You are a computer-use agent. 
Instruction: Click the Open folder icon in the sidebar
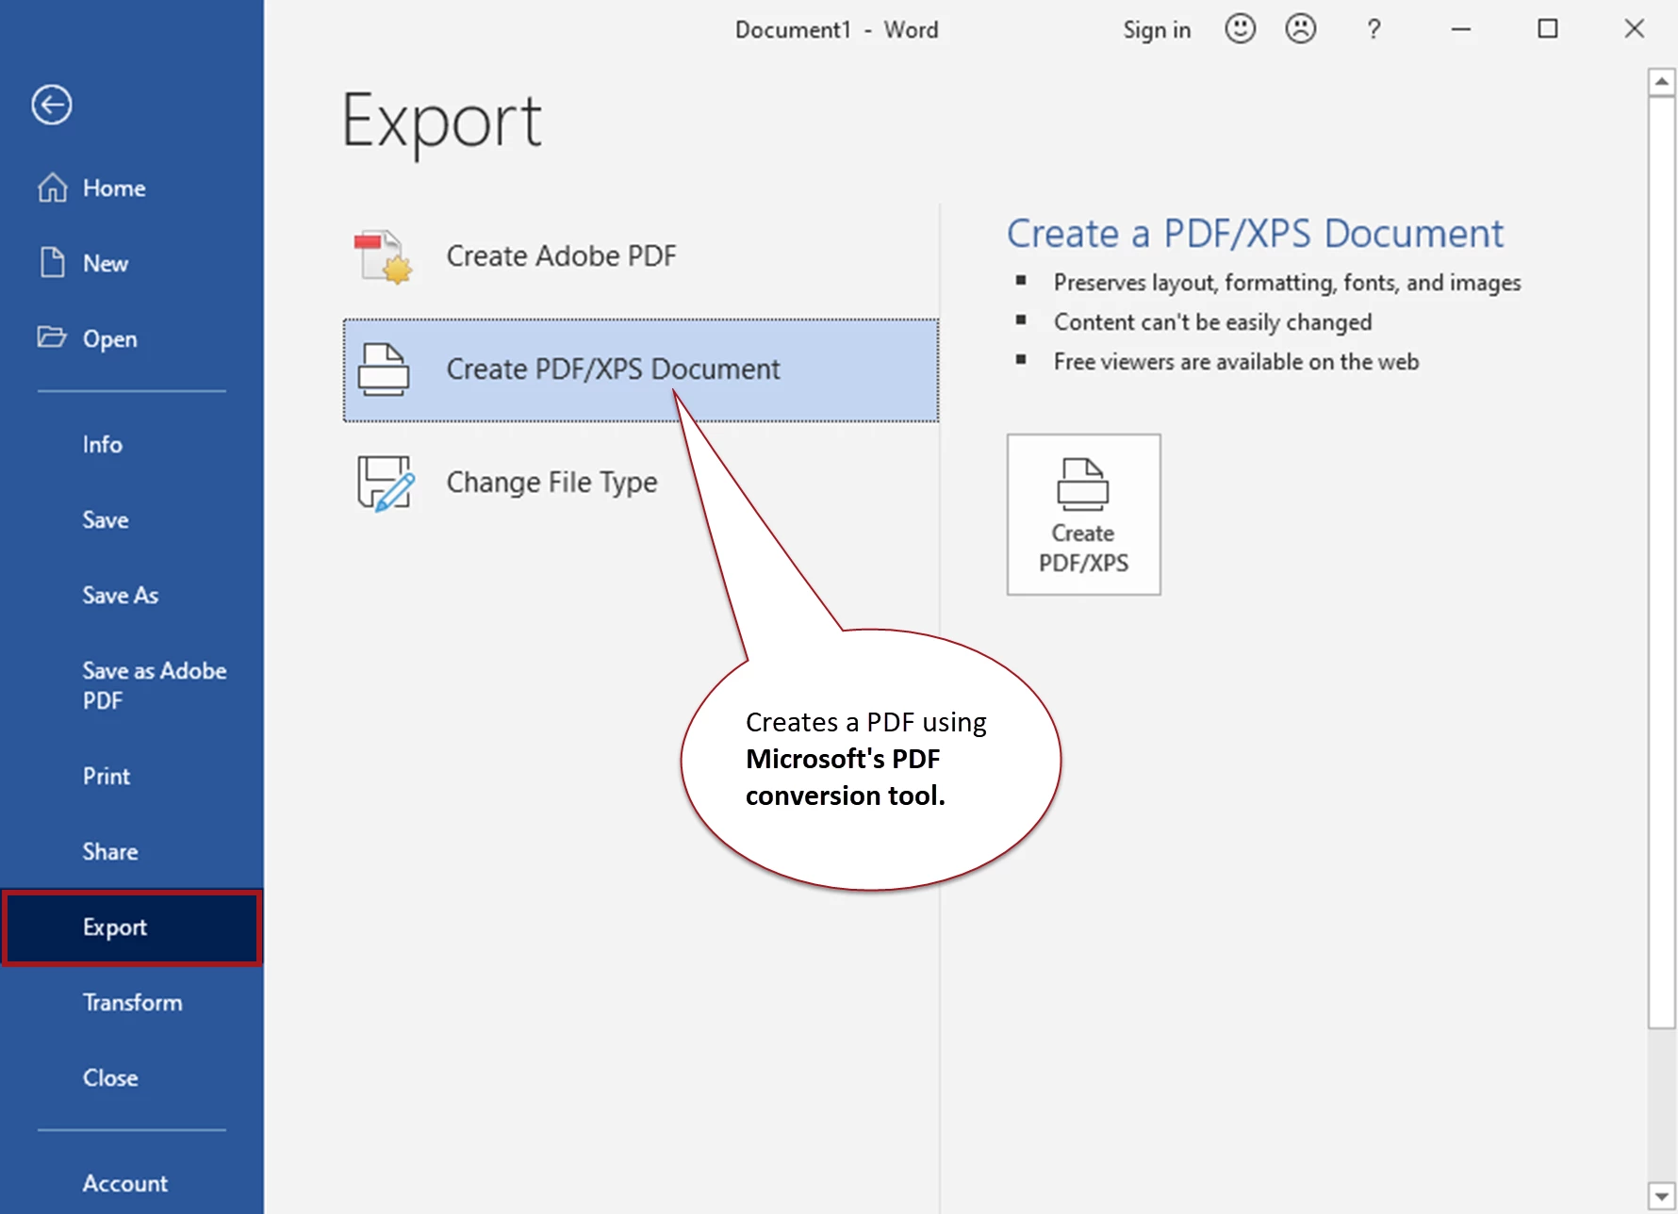pos(52,336)
